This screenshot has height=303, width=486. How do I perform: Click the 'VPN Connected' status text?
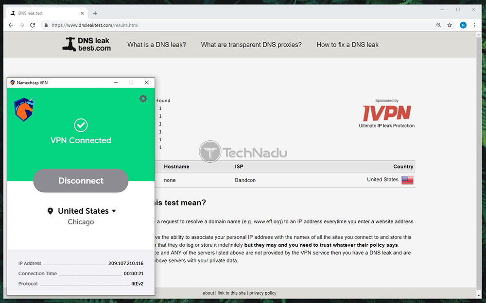pos(81,140)
